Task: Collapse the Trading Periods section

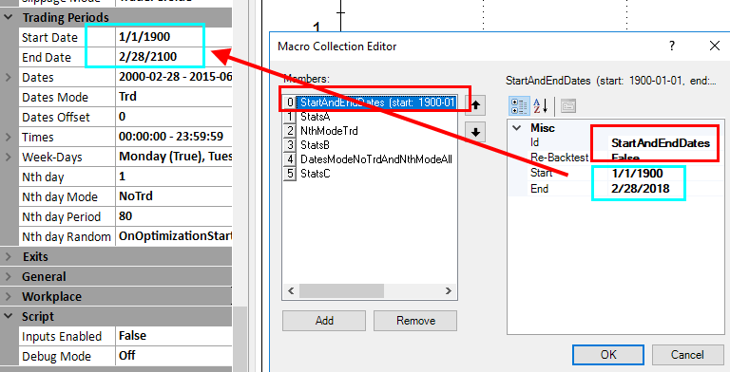Action: (9, 18)
